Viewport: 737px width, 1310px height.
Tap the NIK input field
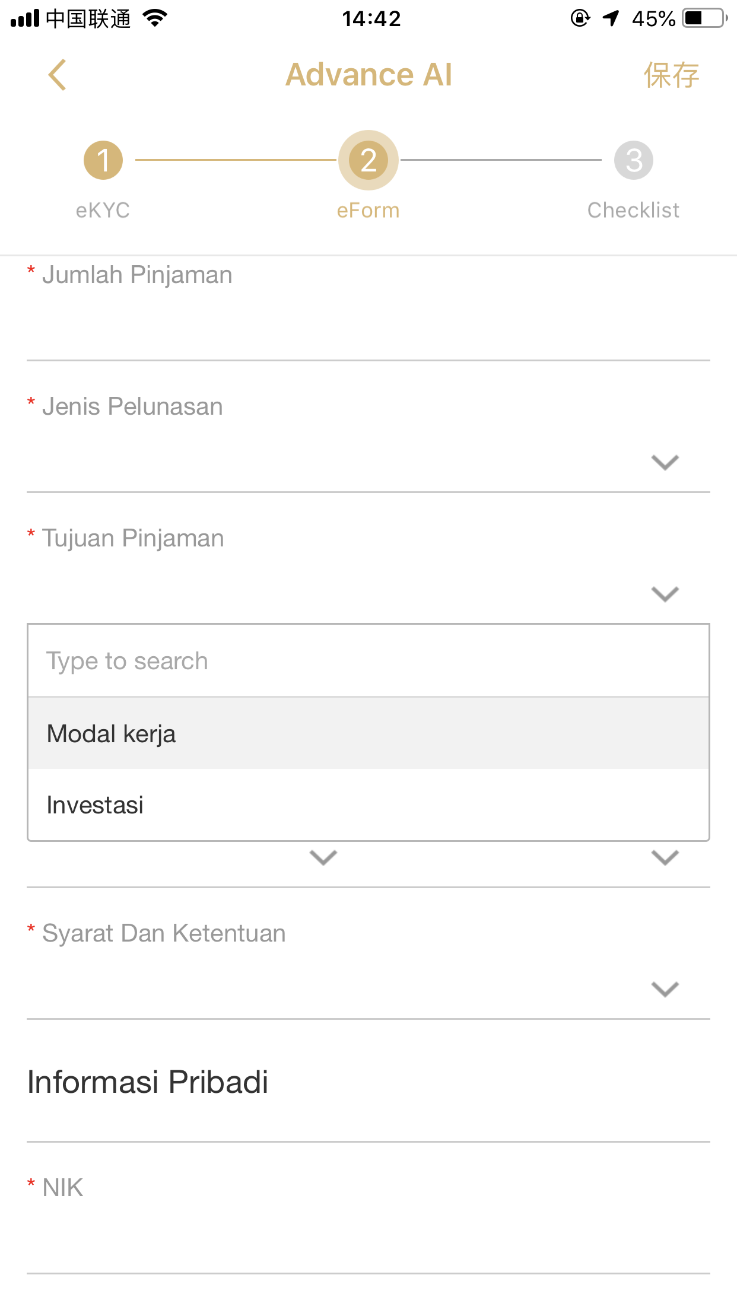tap(368, 1240)
